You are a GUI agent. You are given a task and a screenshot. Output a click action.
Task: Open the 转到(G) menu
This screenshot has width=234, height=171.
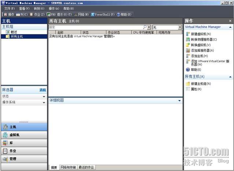(x=39, y=8)
